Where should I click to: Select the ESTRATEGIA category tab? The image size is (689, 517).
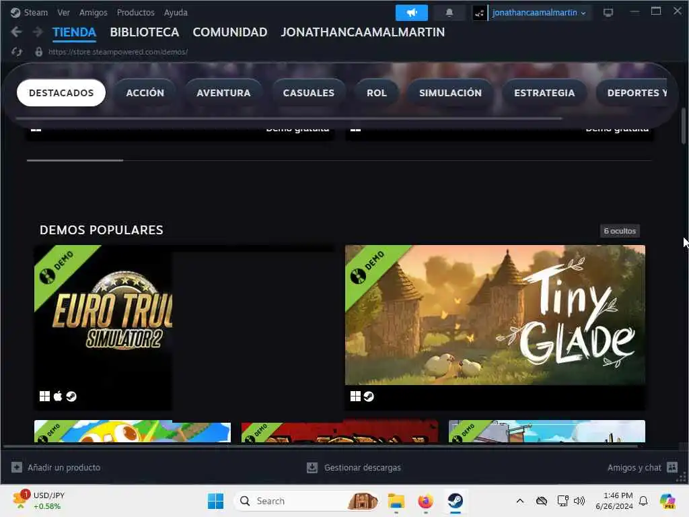(x=544, y=93)
